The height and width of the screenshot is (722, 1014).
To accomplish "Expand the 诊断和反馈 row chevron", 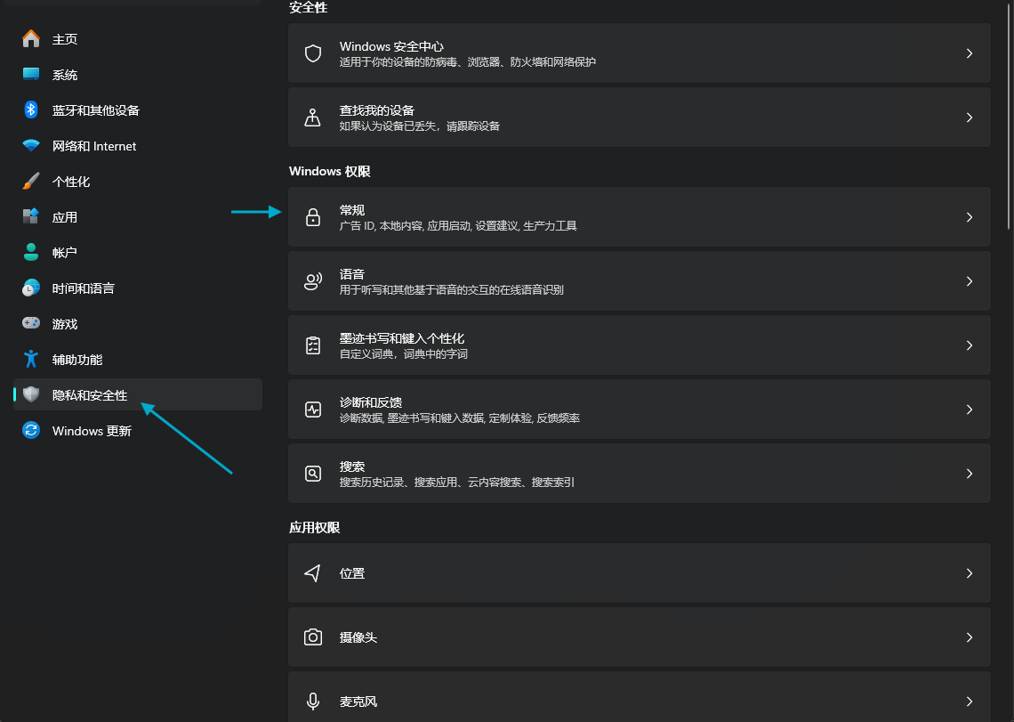I will [x=970, y=410].
